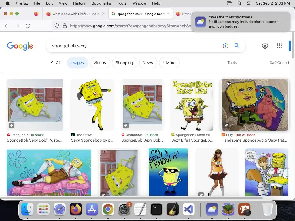Open the History menu
The image size is (295, 221).
tap(79, 3)
